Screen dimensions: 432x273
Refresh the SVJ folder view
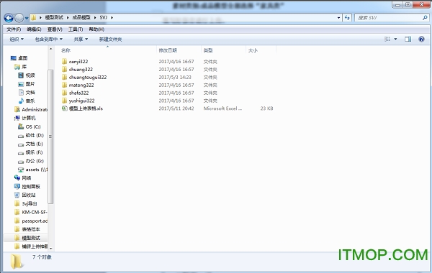tap(347, 18)
